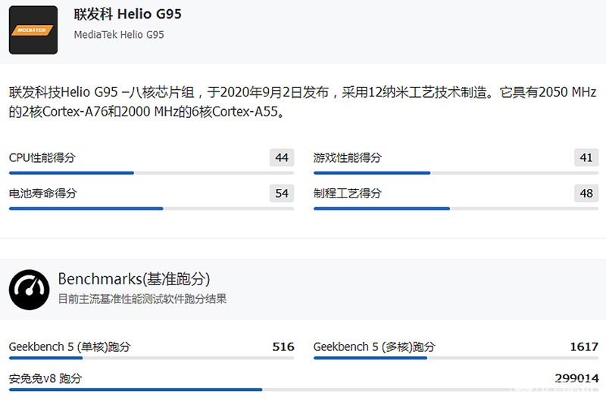606x410 pixels.
Task: Click the Geekbench 5 单核 progress bar
Action: [x=151, y=358]
